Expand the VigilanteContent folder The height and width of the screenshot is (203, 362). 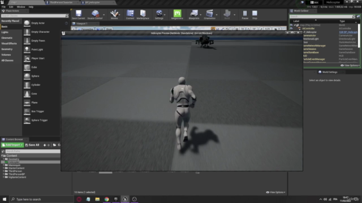tap(3, 177)
